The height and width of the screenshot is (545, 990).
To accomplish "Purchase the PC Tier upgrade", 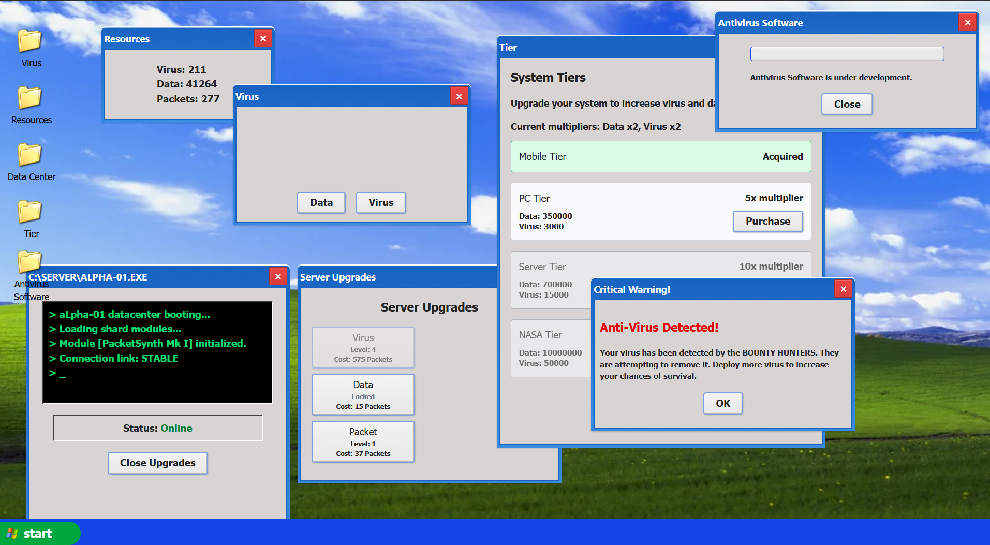I will click(768, 221).
